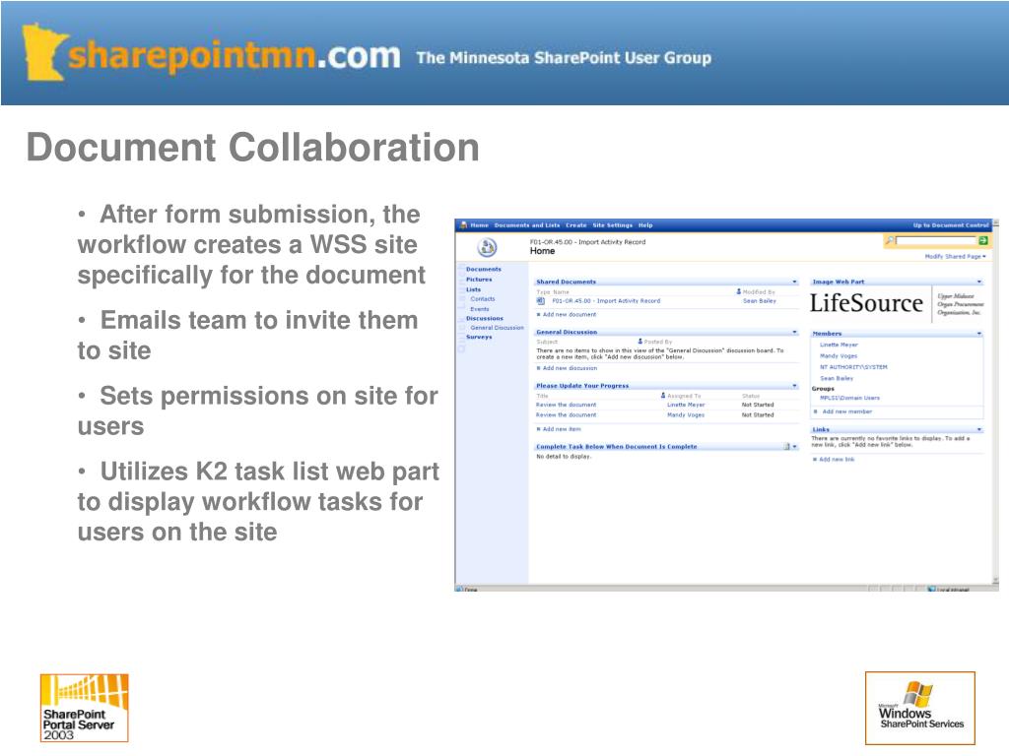
Task: Go Up to Document Control
Action: (951, 225)
